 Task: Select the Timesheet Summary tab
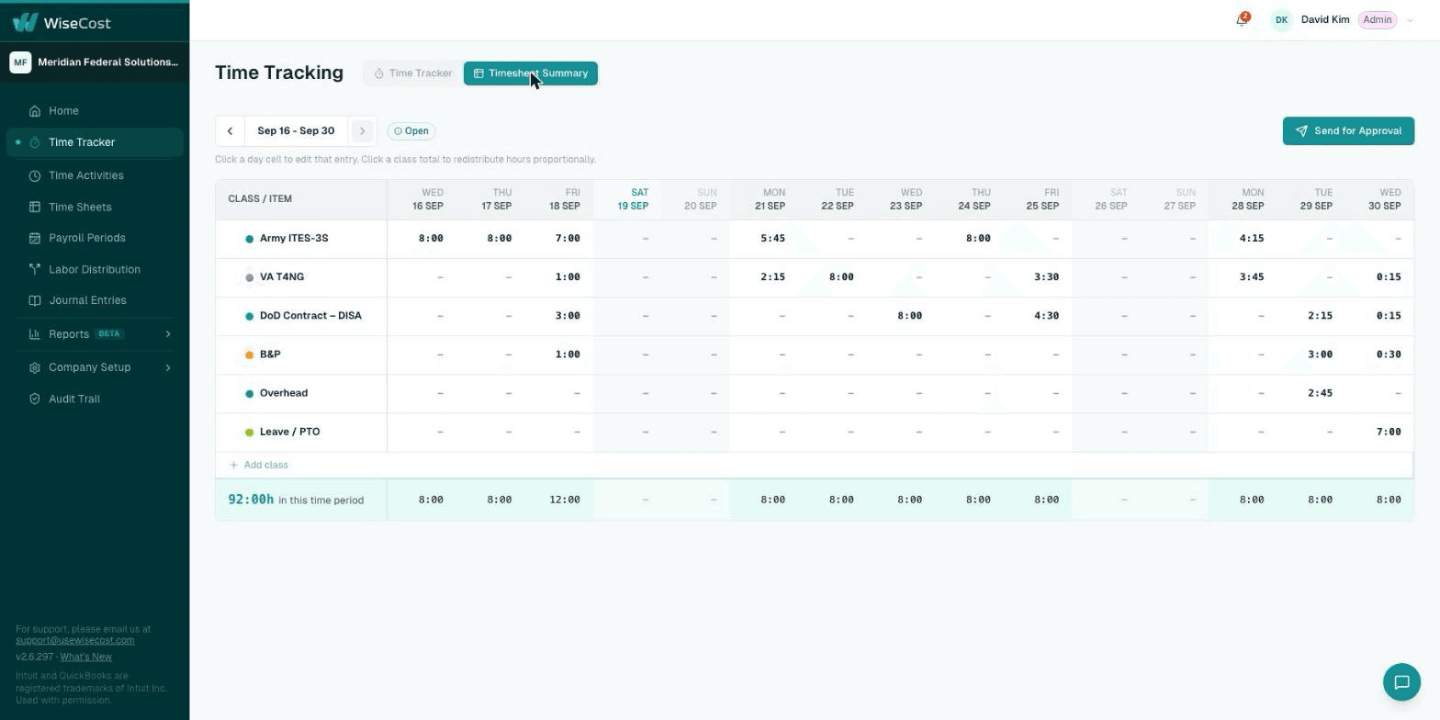coord(531,73)
